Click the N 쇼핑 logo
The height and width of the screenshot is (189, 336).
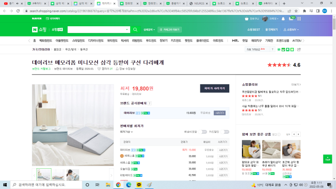coord(39,29)
